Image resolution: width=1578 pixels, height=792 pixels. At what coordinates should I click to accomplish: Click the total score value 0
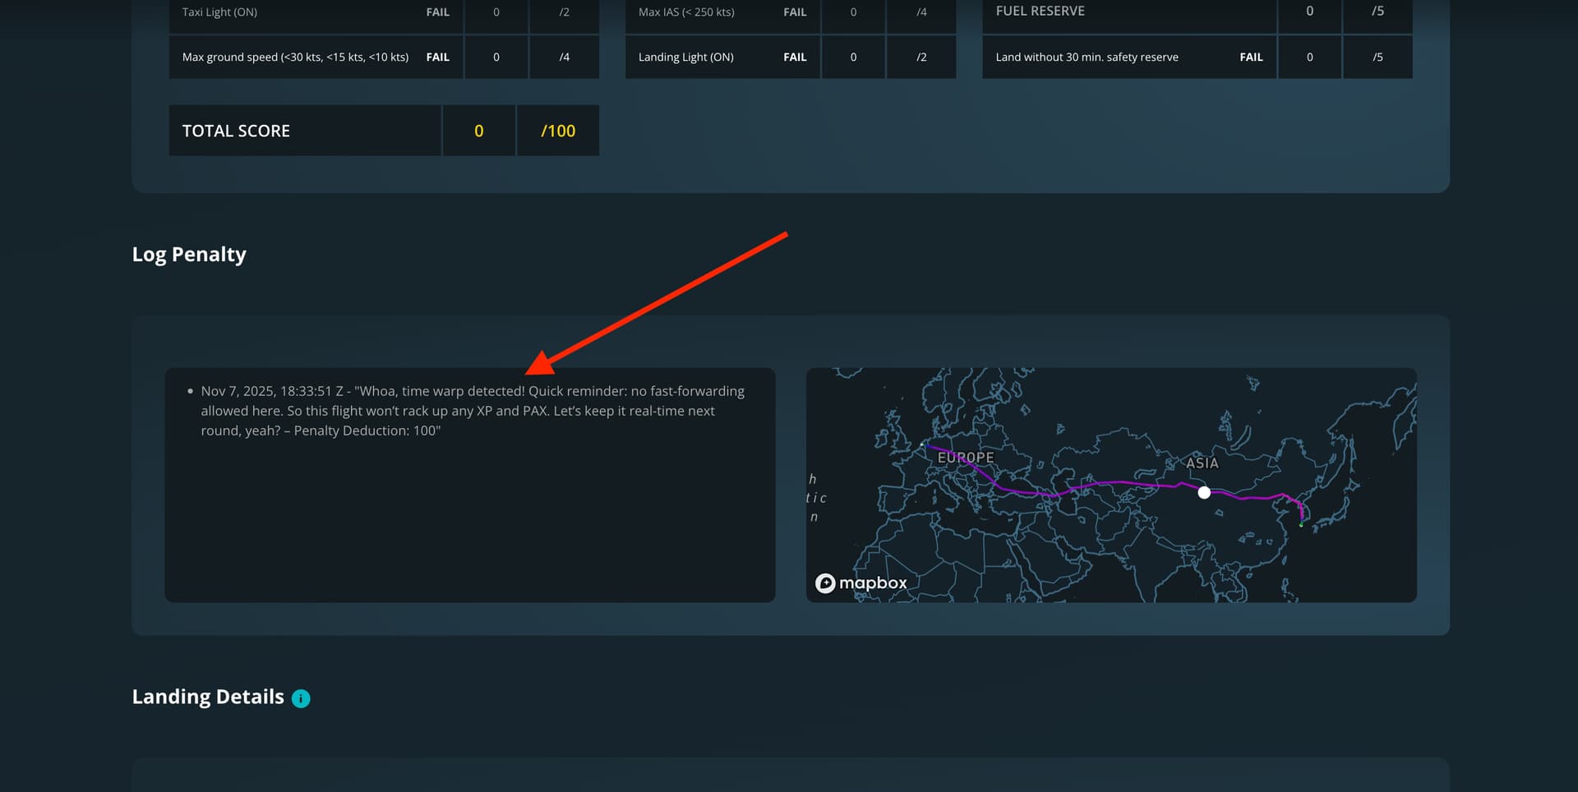pos(478,131)
